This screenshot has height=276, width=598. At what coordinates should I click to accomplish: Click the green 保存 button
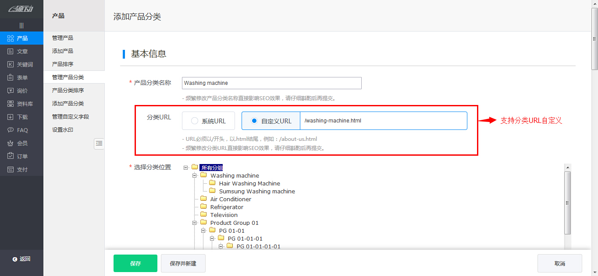point(135,263)
